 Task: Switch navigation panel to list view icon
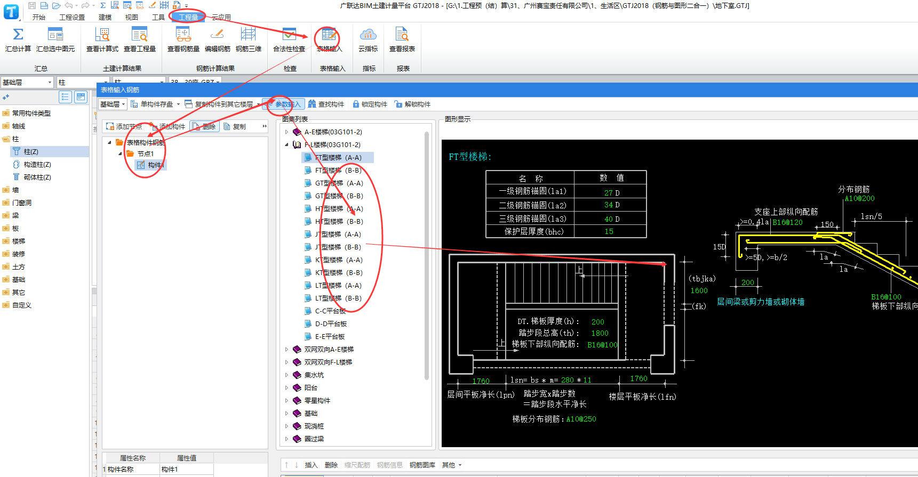65,97
